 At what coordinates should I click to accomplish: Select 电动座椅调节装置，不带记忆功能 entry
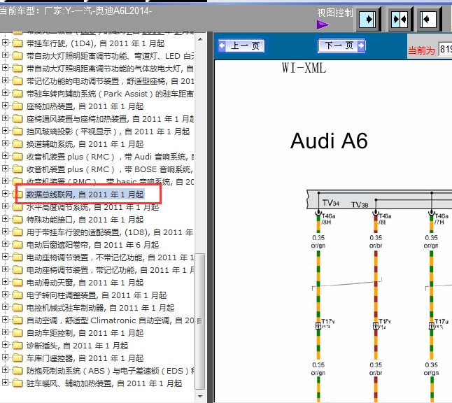(x=110, y=257)
